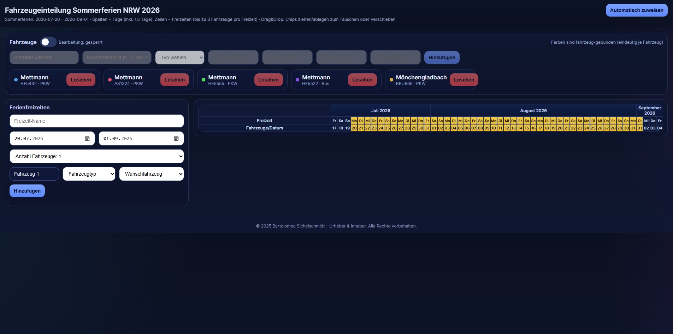
Task: Click purple color dot of vehicle HE5522 Bus
Action: [x=297, y=80]
